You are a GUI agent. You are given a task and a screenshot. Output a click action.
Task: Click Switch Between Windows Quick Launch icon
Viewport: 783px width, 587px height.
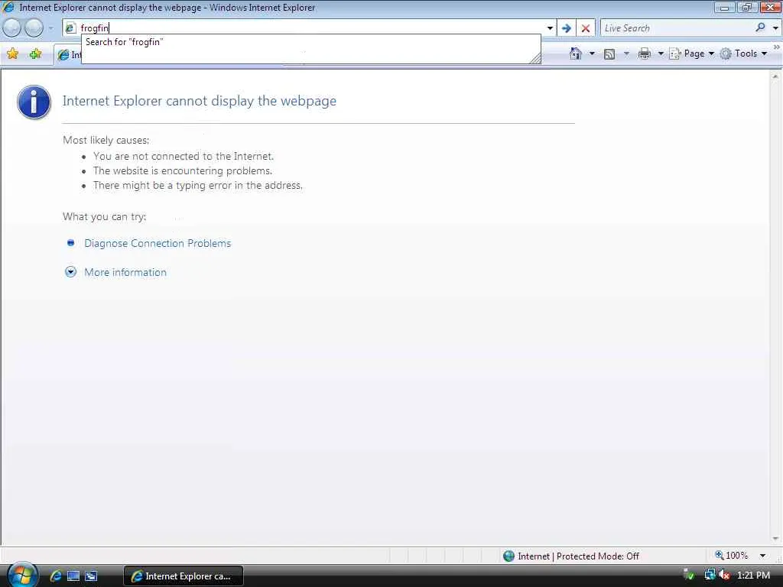click(x=92, y=576)
